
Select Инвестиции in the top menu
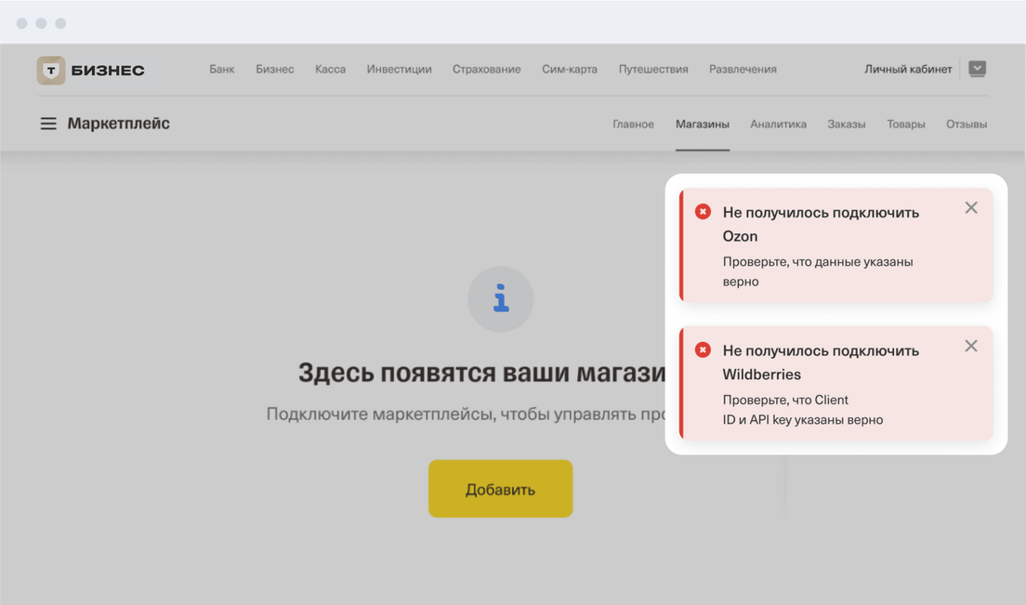pyautogui.click(x=399, y=69)
